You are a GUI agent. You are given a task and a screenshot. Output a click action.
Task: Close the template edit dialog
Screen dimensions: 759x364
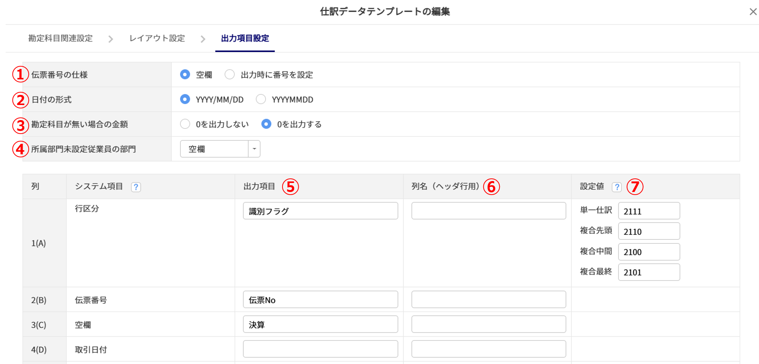[753, 12]
